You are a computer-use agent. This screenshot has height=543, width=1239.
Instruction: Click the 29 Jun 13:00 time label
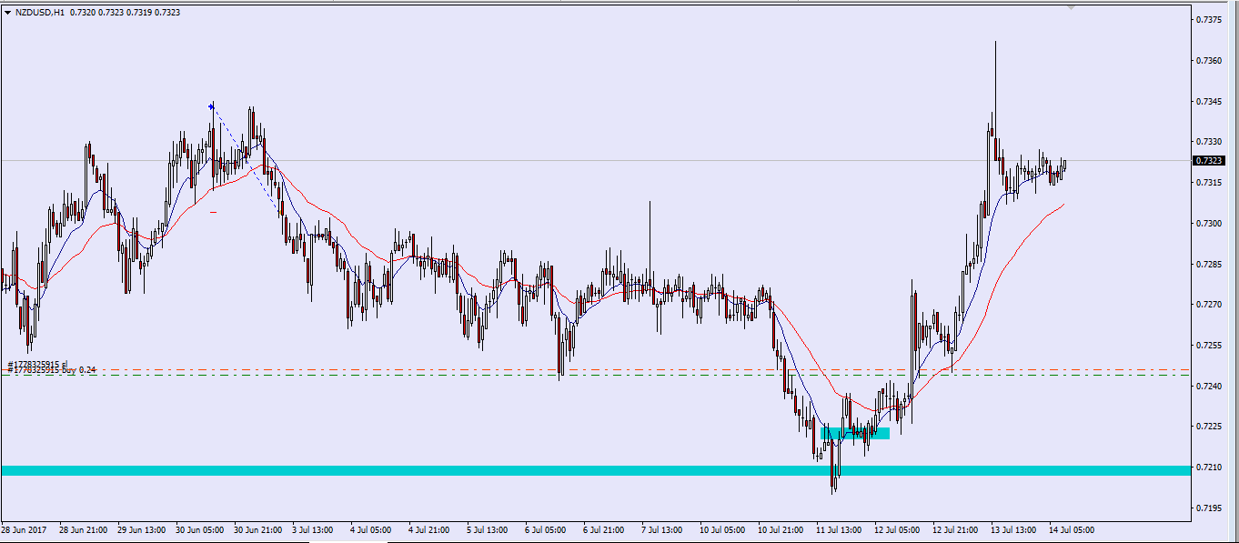[x=140, y=528]
